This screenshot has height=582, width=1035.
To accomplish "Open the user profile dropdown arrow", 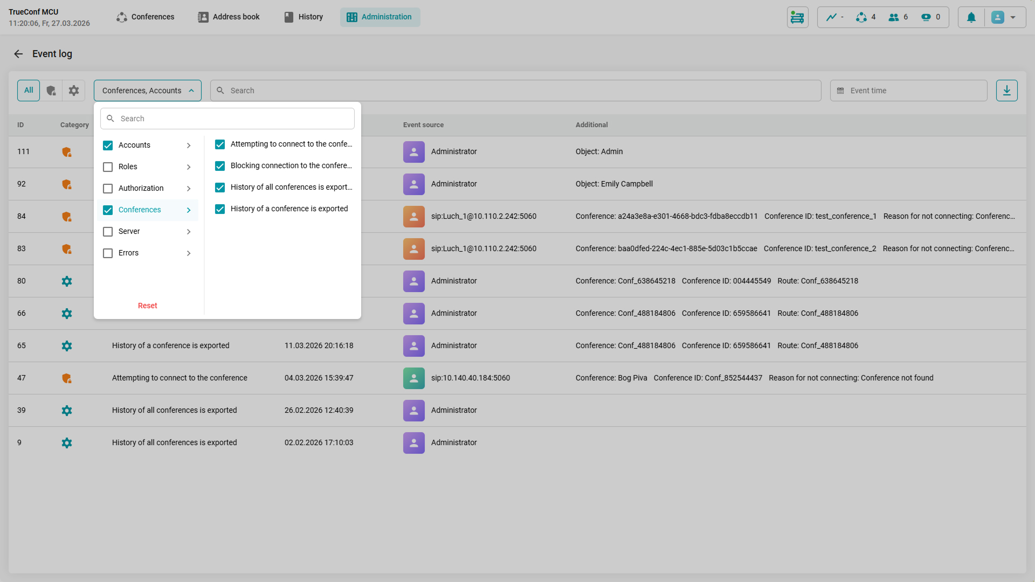I will 1013,17.
